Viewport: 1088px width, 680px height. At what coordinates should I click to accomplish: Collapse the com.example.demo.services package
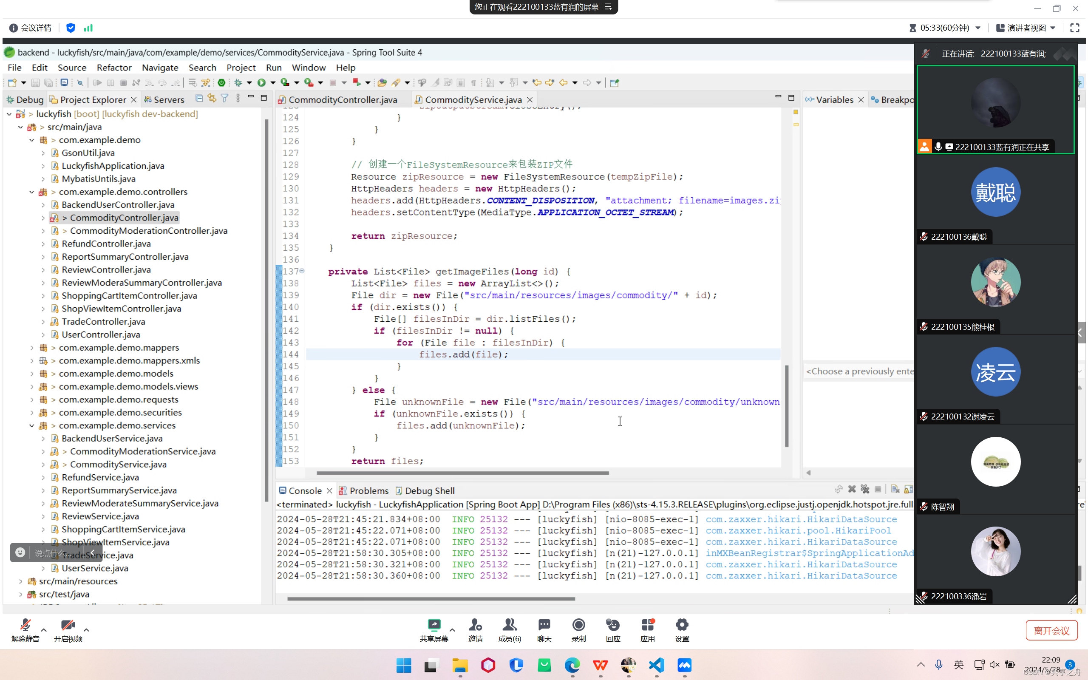click(x=32, y=425)
